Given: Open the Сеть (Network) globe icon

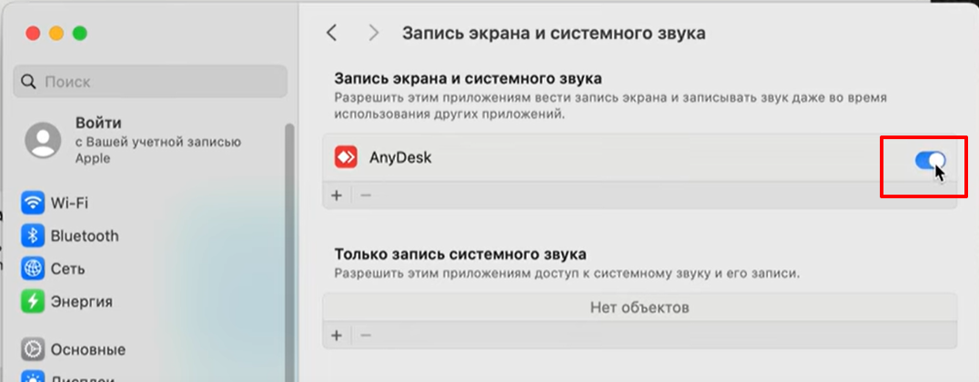Looking at the screenshot, I should pos(34,269).
